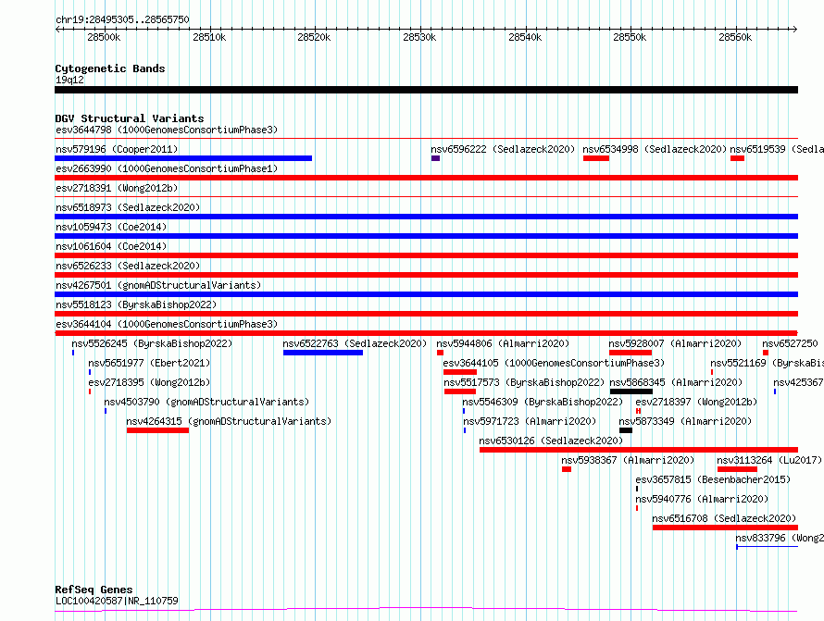Click the nsv5873349 (Almarri2020) black variant block

click(626, 430)
